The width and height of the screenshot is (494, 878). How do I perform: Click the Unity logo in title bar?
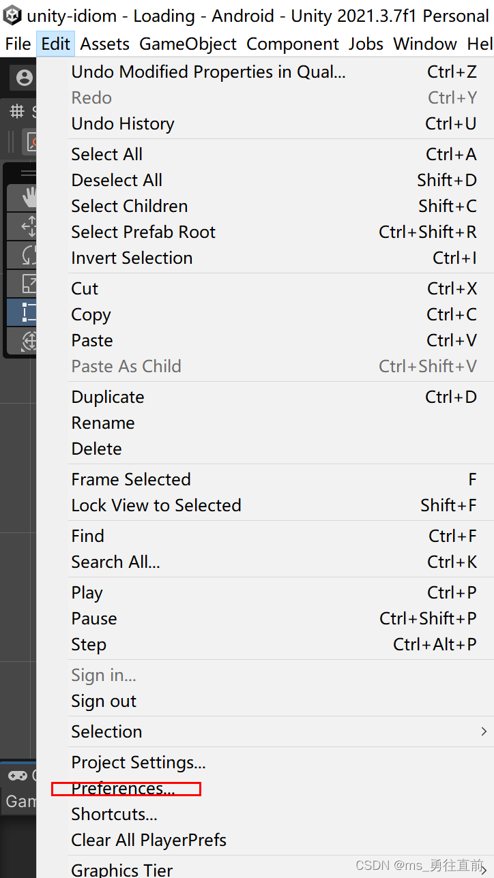12,16
